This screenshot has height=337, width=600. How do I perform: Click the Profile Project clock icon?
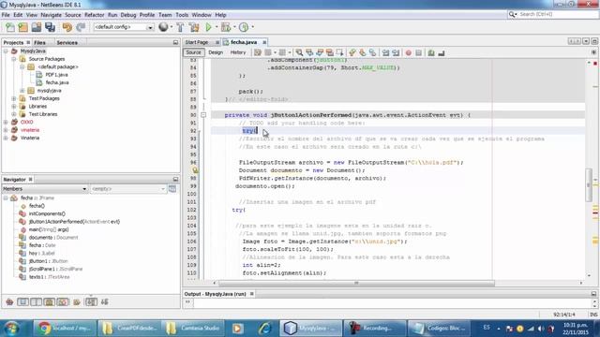[244, 27]
